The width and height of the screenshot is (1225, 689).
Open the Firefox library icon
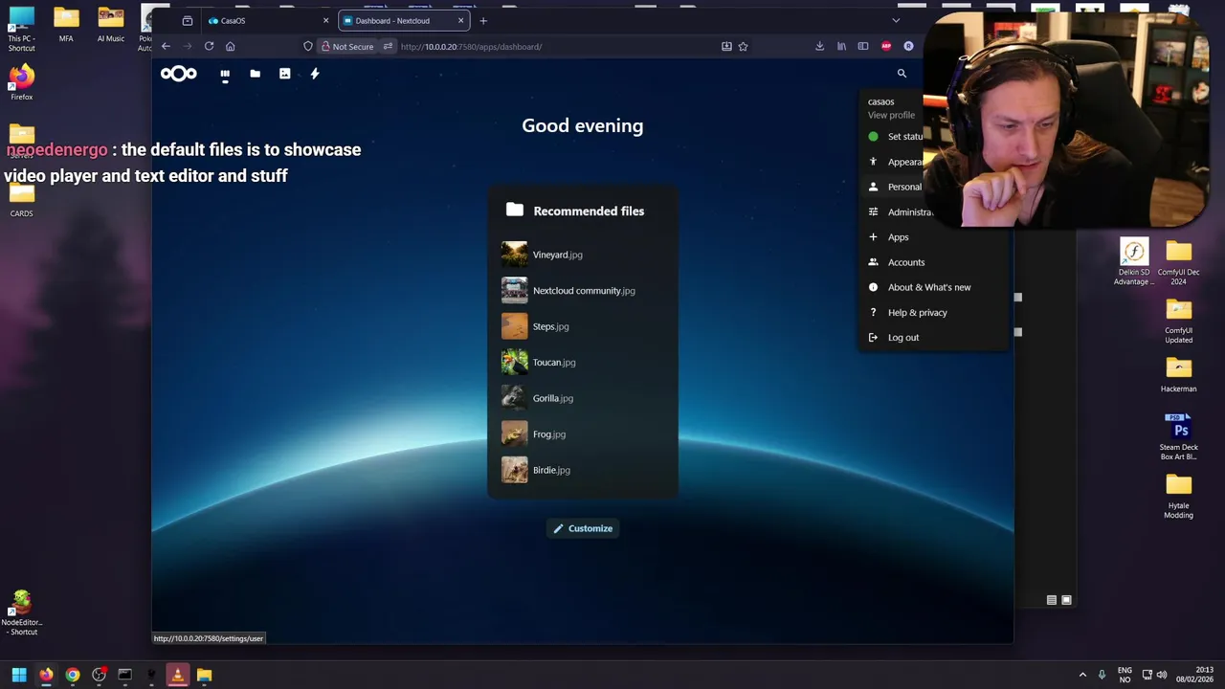pyautogui.click(x=841, y=46)
